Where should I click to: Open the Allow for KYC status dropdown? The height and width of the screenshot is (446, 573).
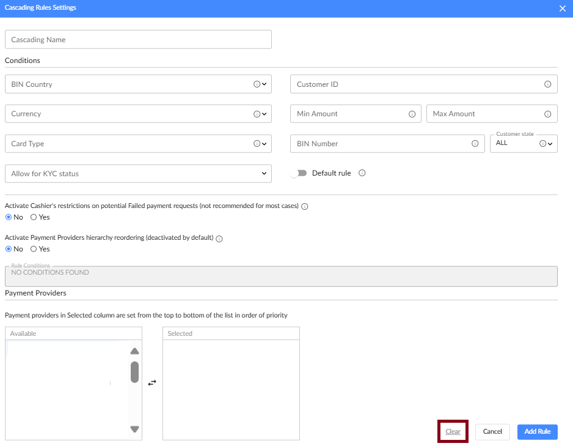point(264,174)
